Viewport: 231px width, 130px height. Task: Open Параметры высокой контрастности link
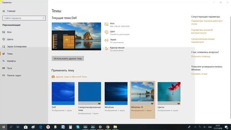click(x=202, y=31)
